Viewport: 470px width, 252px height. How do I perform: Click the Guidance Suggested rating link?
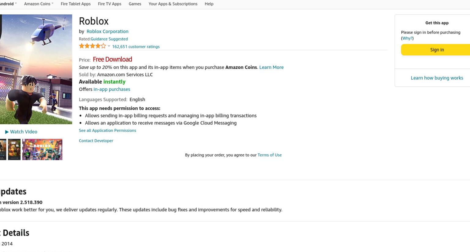pos(109,39)
